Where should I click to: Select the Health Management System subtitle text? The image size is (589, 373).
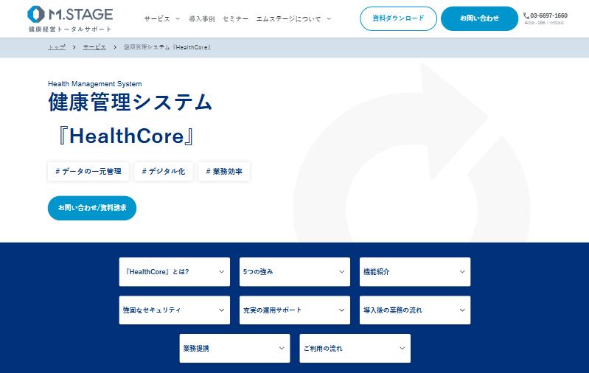pos(94,84)
